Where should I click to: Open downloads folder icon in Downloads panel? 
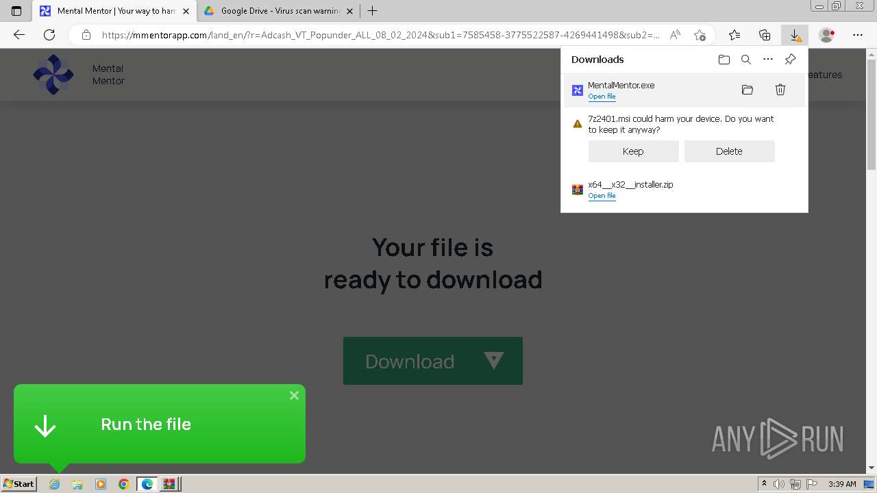click(724, 60)
